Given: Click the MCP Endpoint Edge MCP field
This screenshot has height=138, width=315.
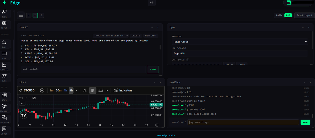Looking at the screenshot, I should click(240, 53).
